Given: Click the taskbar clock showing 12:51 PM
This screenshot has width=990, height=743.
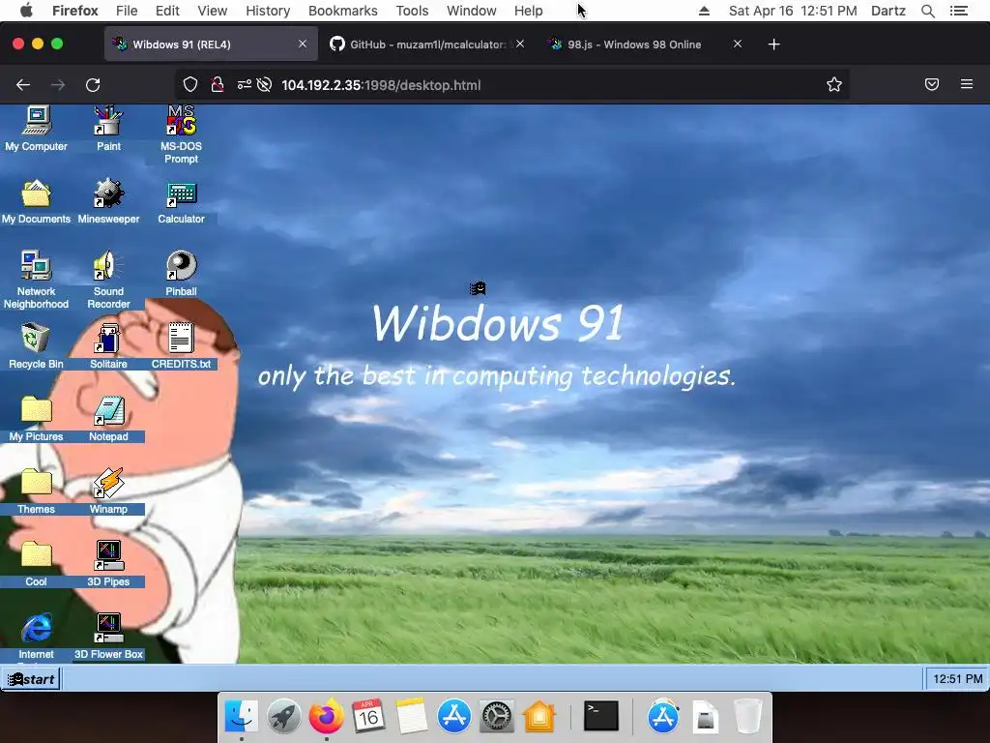Looking at the screenshot, I should (x=957, y=679).
